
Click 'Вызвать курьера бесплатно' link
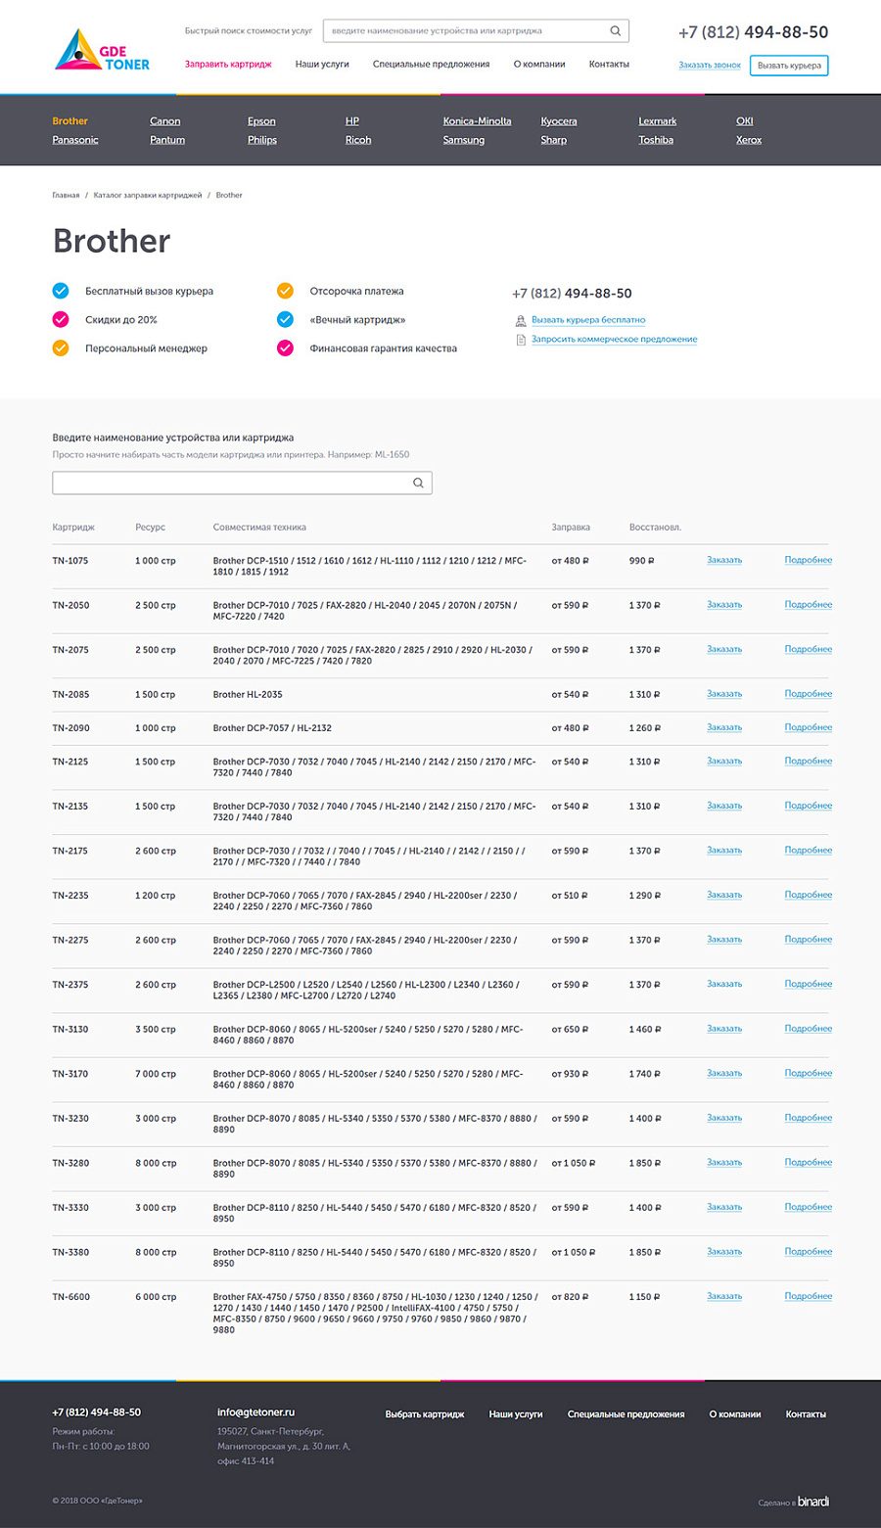point(588,320)
